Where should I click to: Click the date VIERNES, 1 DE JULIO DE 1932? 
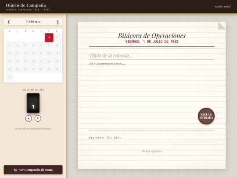click(152, 41)
